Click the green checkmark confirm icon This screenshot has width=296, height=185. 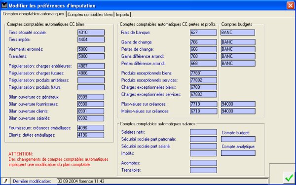pos(289,178)
